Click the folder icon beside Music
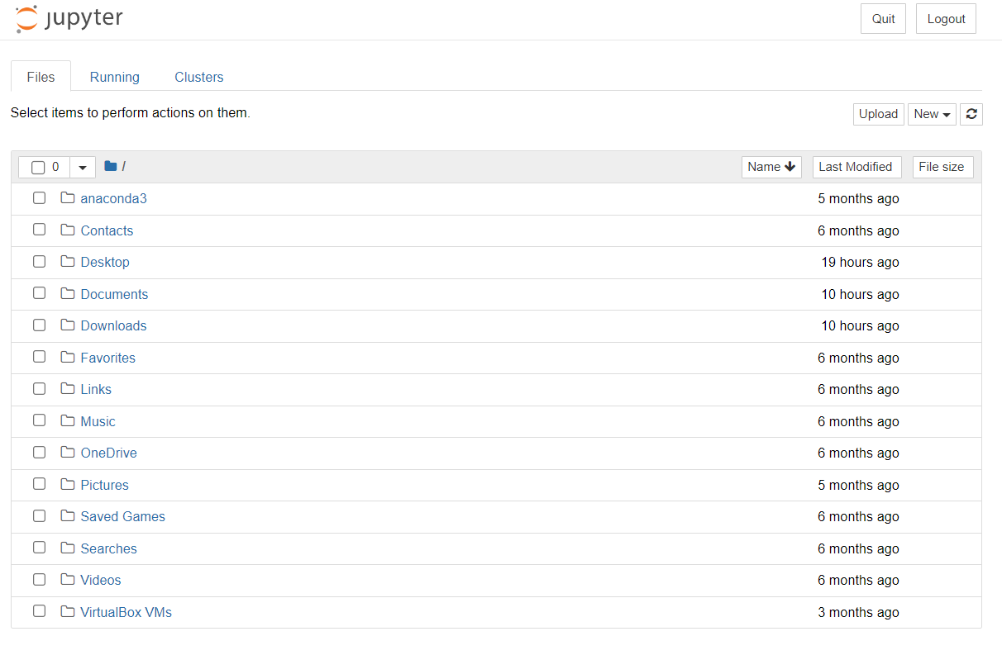The image size is (1002, 655). [68, 420]
